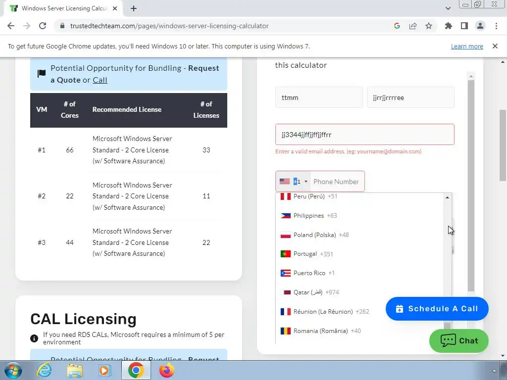The width and height of the screenshot is (507, 380).
Task: Show hidden system tray icons arrow
Action: click(x=494, y=370)
